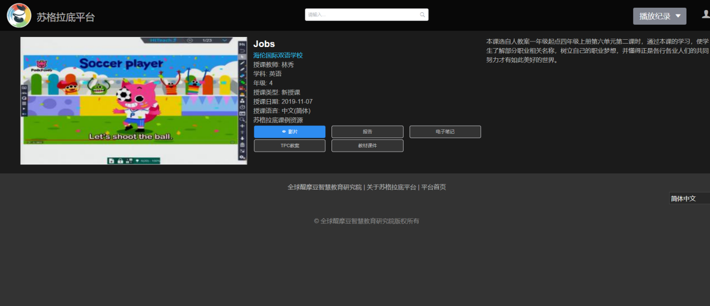Select the 教材课件 button
710x306 pixels.
tap(367, 145)
